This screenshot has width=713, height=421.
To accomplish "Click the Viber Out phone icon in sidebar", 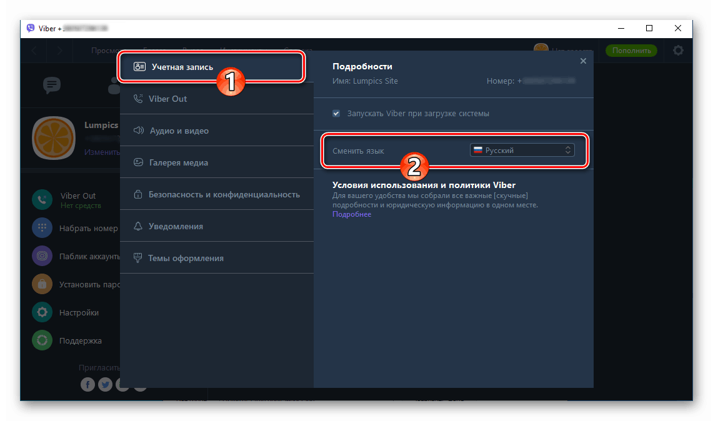I will 42,200.
